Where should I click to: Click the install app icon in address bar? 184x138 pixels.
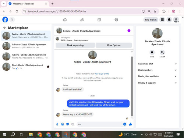click(x=143, y=11)
